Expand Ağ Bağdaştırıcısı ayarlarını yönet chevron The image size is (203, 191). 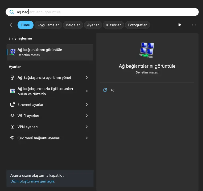click(87, 77)
